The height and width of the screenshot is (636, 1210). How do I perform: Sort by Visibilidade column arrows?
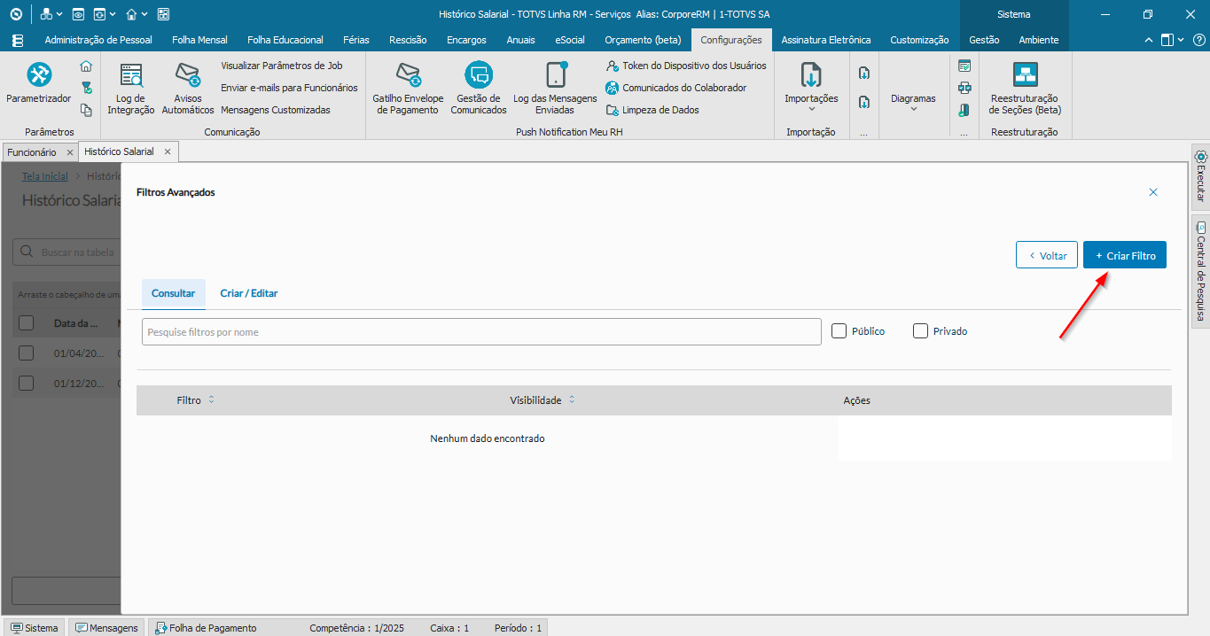[x=572, y=399]
